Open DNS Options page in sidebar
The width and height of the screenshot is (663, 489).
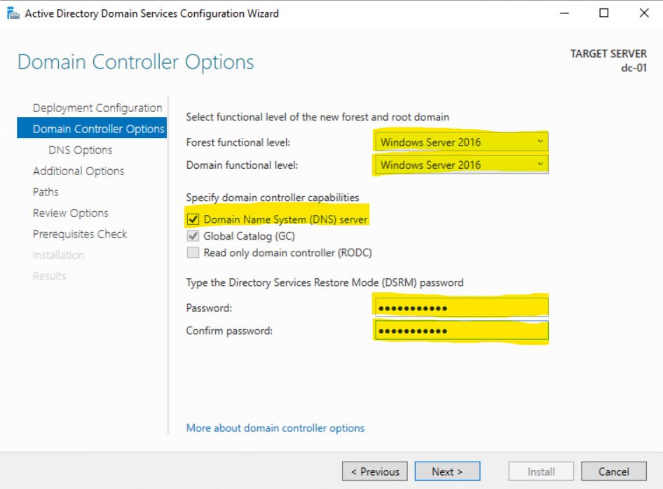(80, 150)
